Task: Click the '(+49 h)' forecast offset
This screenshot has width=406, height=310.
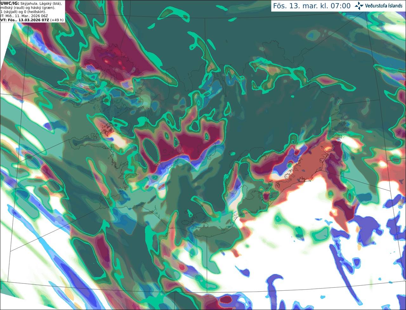Action: click(57, 20)
